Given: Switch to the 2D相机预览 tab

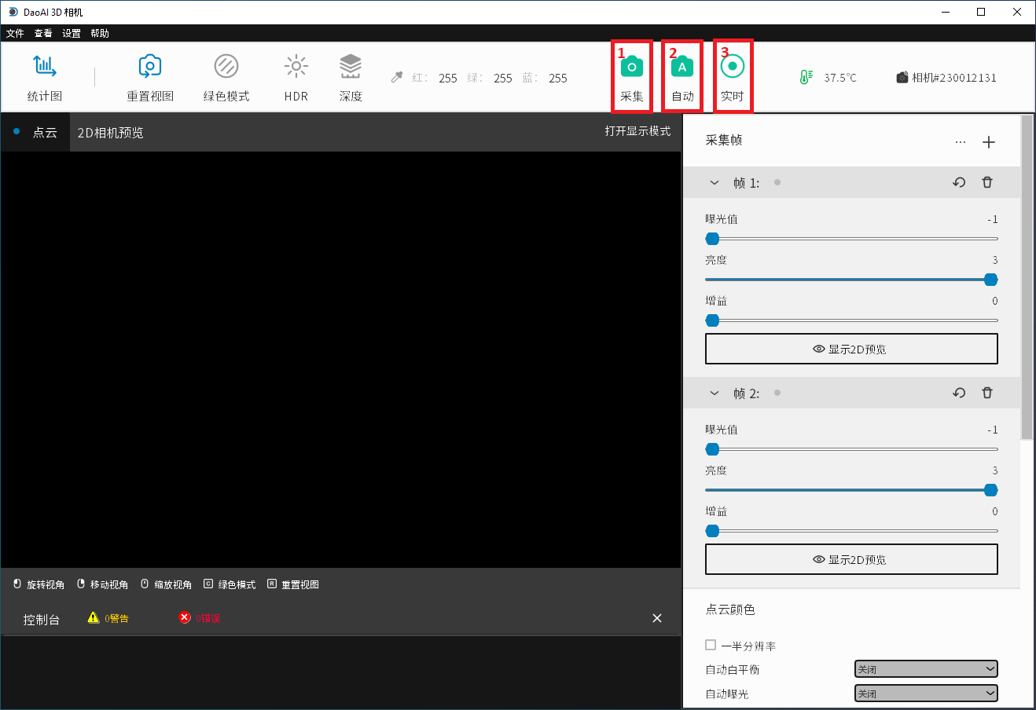Looking at the screenshot, I should point(111,132).
